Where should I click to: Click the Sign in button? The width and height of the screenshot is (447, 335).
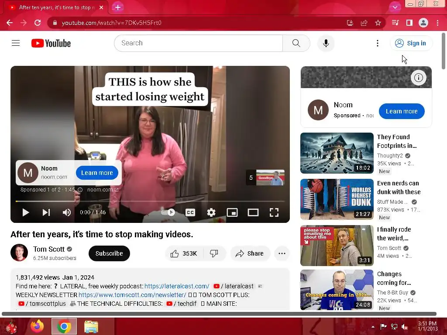point(411,43)
